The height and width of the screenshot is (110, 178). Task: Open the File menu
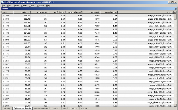point(3,6)
